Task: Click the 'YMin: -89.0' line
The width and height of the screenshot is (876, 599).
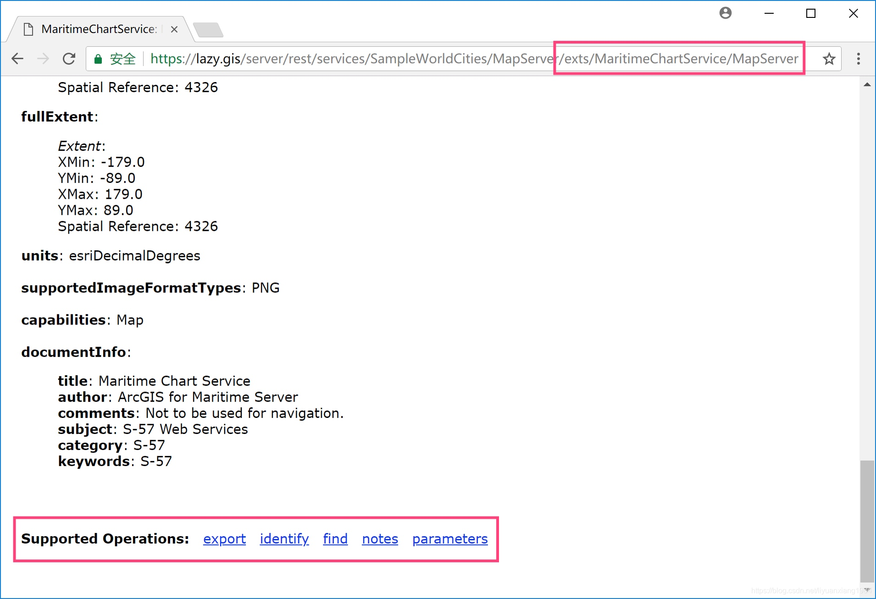Action: [97, 178]
